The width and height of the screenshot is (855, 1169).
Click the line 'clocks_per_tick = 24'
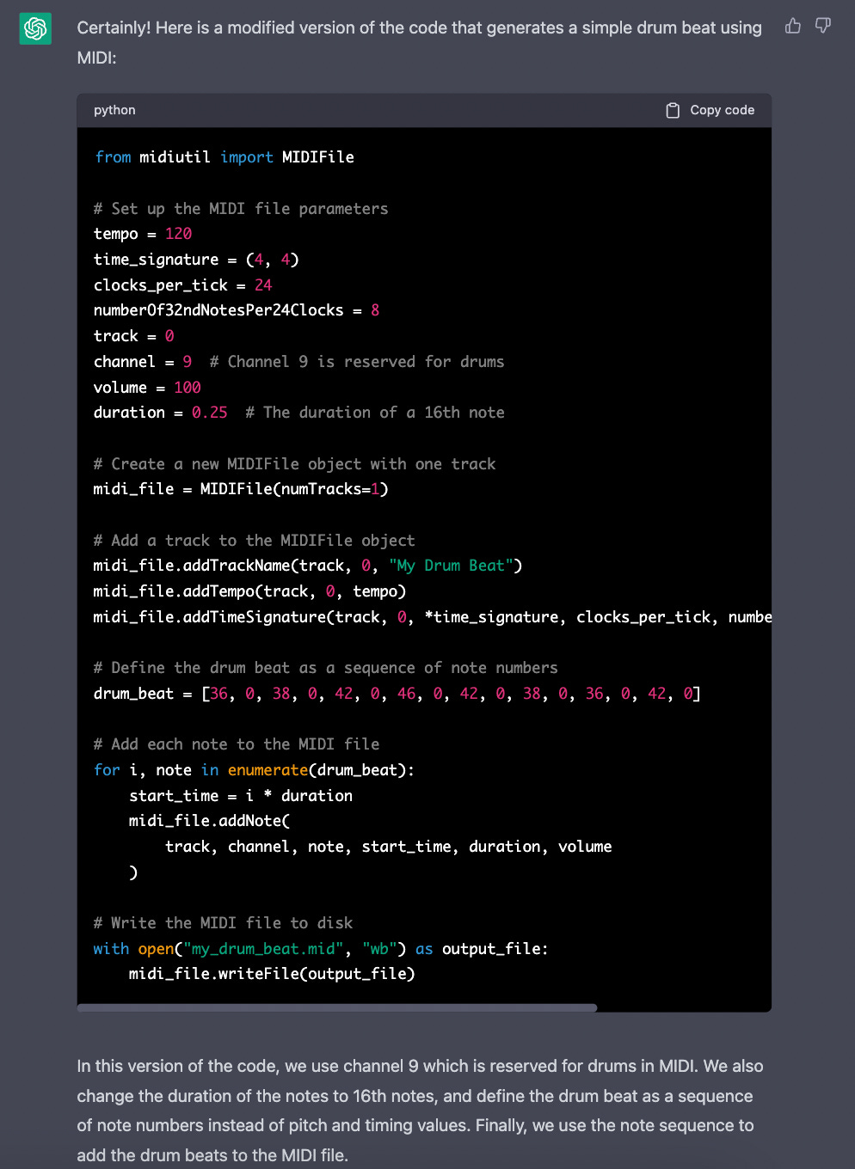(182, 285)
